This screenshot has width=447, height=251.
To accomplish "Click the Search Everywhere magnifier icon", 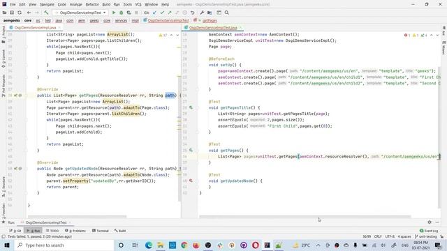I will coord(226,13).
